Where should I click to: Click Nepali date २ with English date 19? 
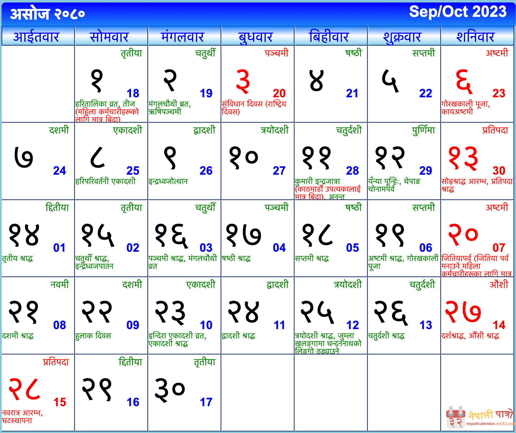tap(170, 80)
